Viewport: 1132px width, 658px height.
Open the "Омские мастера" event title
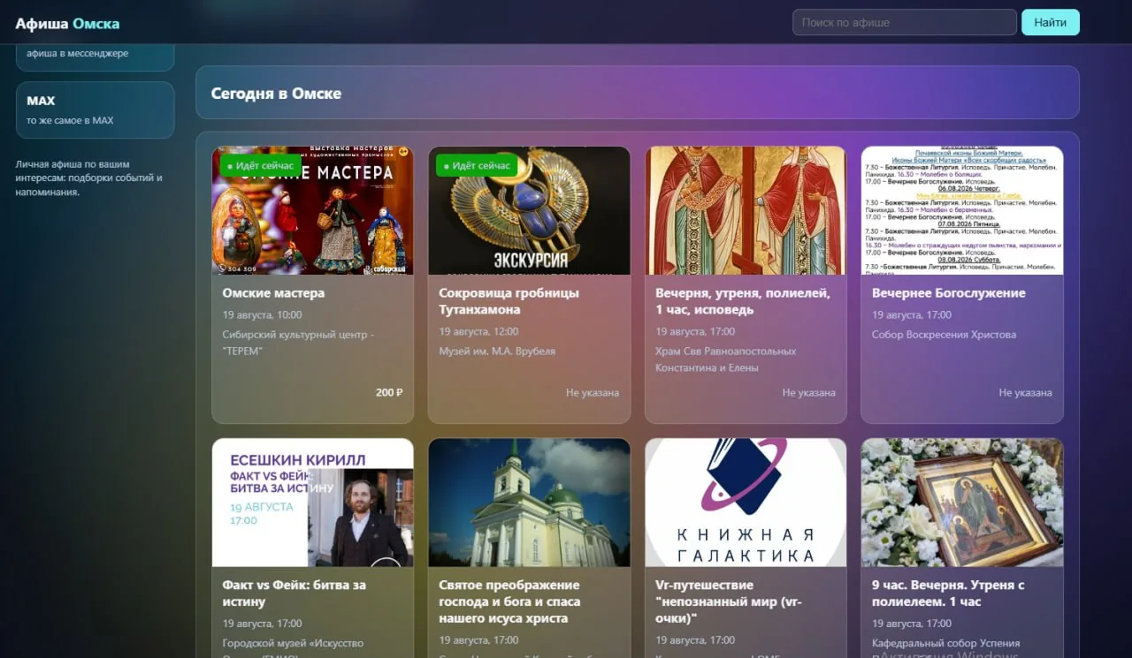pos(273,292)
